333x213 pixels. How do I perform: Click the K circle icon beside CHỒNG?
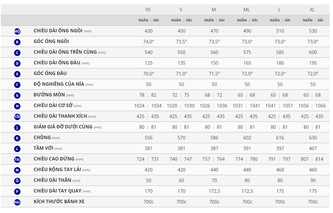[x=17, y=138]
